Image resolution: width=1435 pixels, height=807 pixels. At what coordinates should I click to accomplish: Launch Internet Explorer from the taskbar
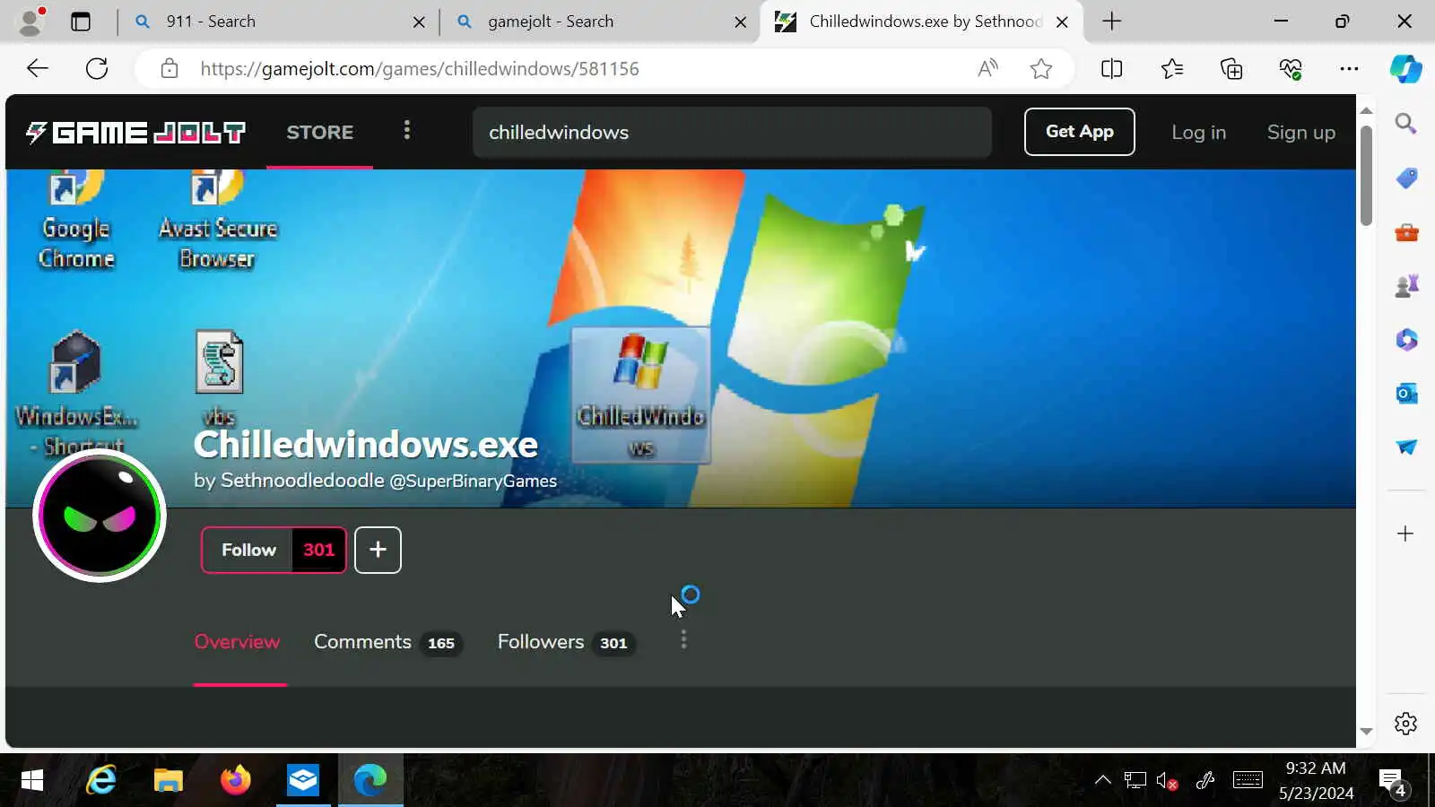click(x=100, y=780)
